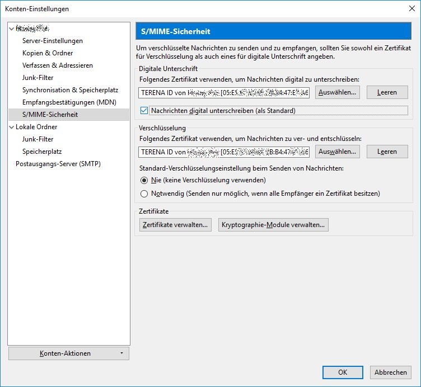Viewport: 421px width, 387px height.
Task: Collapse the 'Lokale Ordner' tree node
Action: (12, 127)
